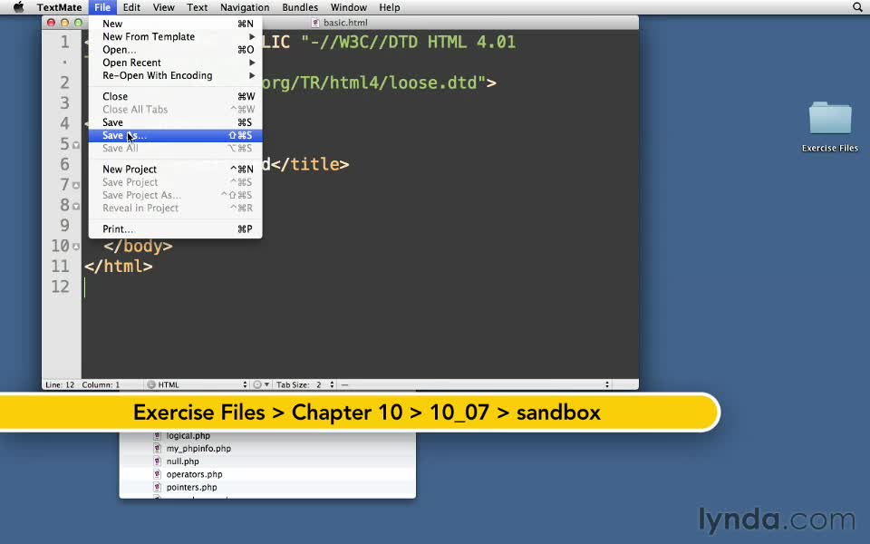
Task: Open the Bundles menu
Action: [x=300, y=7]
